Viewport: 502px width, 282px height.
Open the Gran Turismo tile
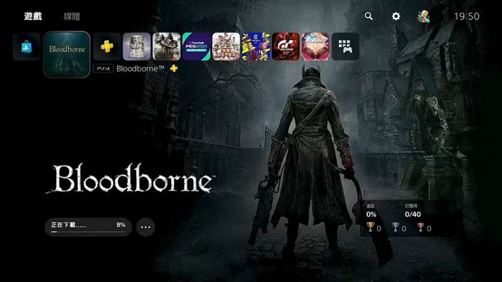click(x=286, y=46)
